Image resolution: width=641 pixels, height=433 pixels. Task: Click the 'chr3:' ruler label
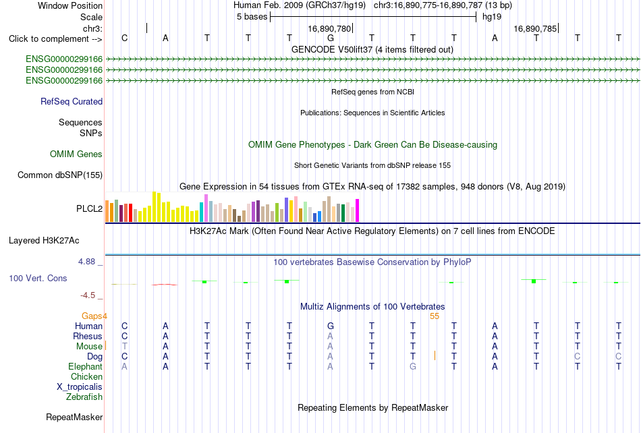tap(93, 28)
